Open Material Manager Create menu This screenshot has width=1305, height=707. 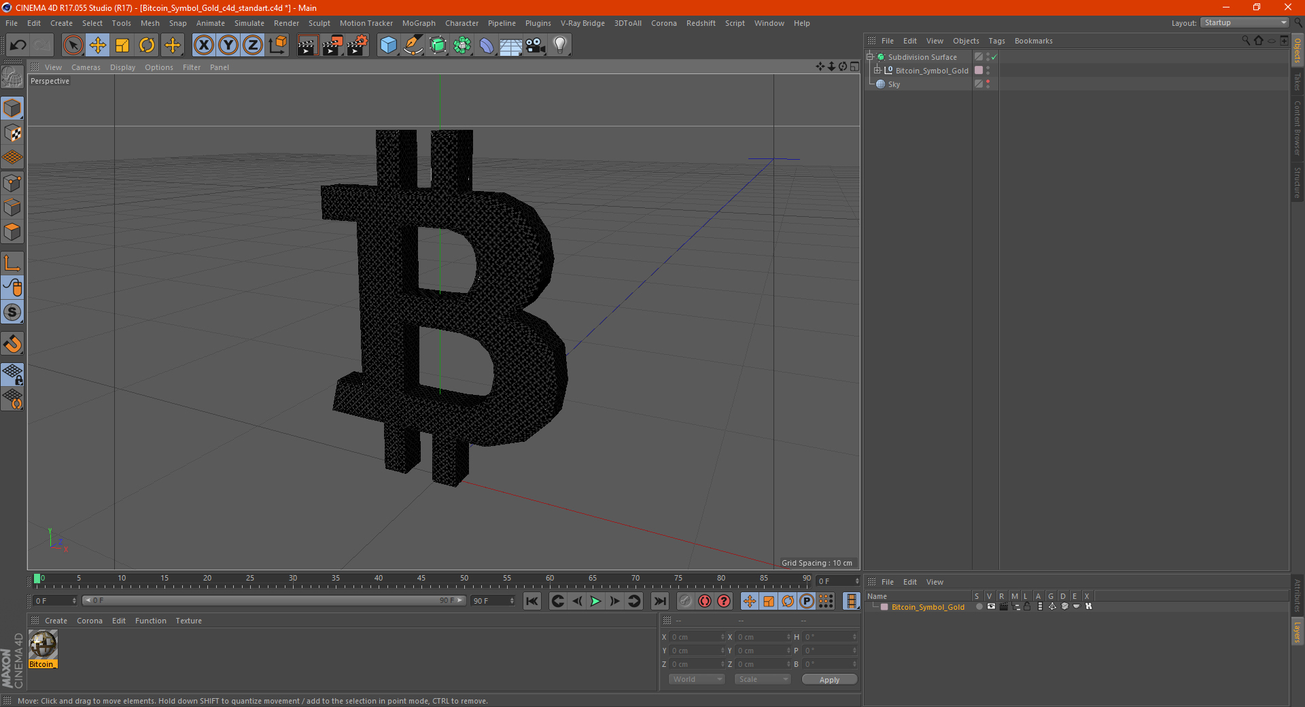point(56,621)
